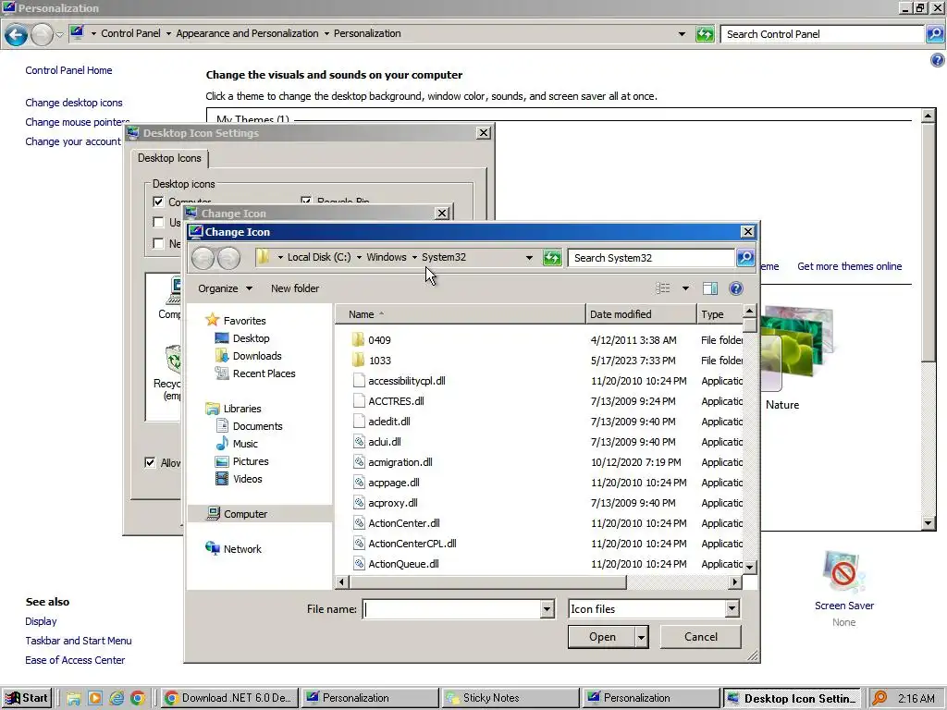Click the magnifier icon in system tray
This screenshot has width=947, height=710.
879,698
